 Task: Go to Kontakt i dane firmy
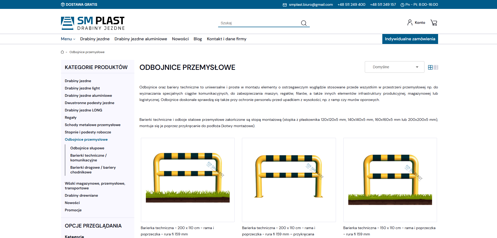tap(226, 39)
